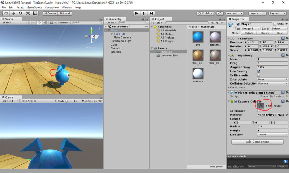Select the Rect transform tool

click(x=35, y=13)
